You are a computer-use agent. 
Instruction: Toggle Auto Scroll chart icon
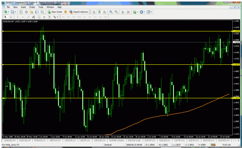tap(123, 12)
